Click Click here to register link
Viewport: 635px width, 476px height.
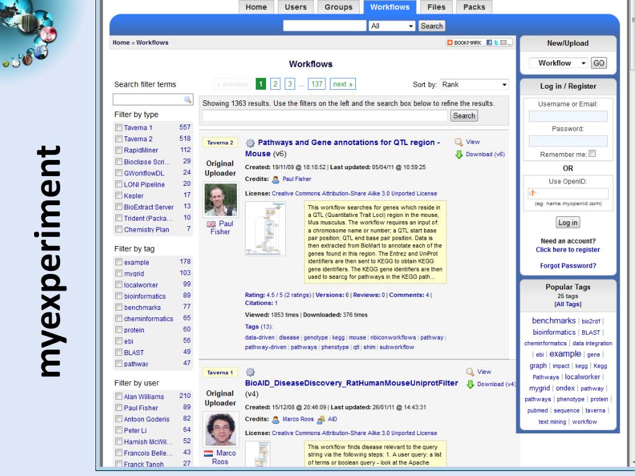coord(568,250)
